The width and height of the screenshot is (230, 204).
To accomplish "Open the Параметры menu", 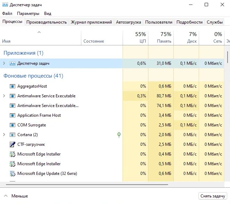I will [28, 14].
